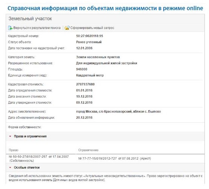Click the Ограничение column header
Screen dimensions: 209x189
tap(88, 150)
